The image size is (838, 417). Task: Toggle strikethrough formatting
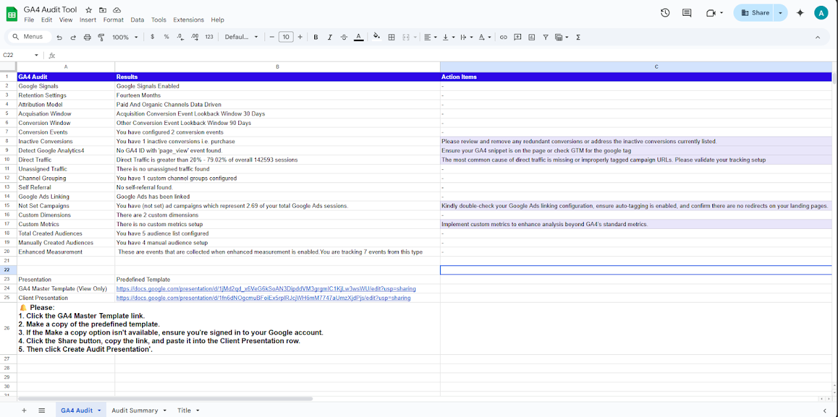(344, 37)
